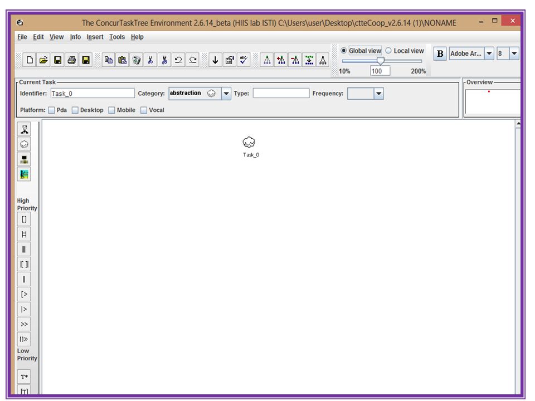
Task: Click the tree icon with red plus
Action: coord(281,60)
